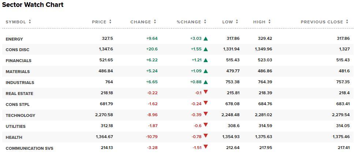Click the green up arrow for INDUSTRIALS
The width and height of the screenshot is (355, 156).
(206, 82)
